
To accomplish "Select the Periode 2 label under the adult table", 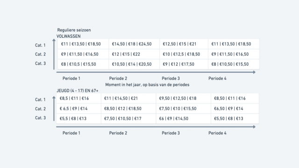I will [x=118, y=78].
